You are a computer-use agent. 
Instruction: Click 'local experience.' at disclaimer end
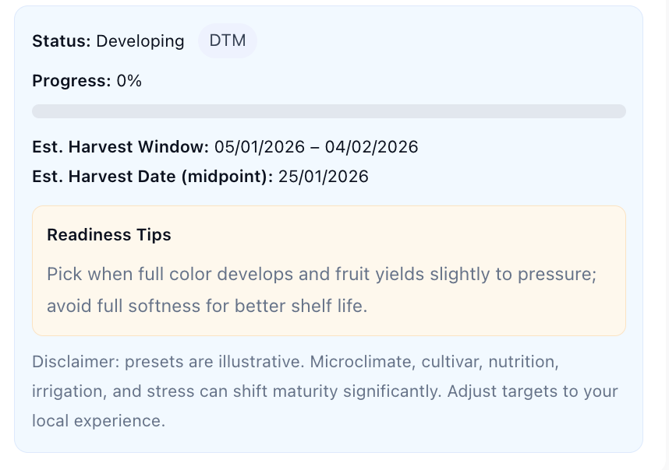point(98,421)
